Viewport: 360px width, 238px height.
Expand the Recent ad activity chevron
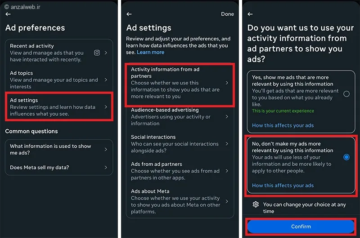(106, 53)
